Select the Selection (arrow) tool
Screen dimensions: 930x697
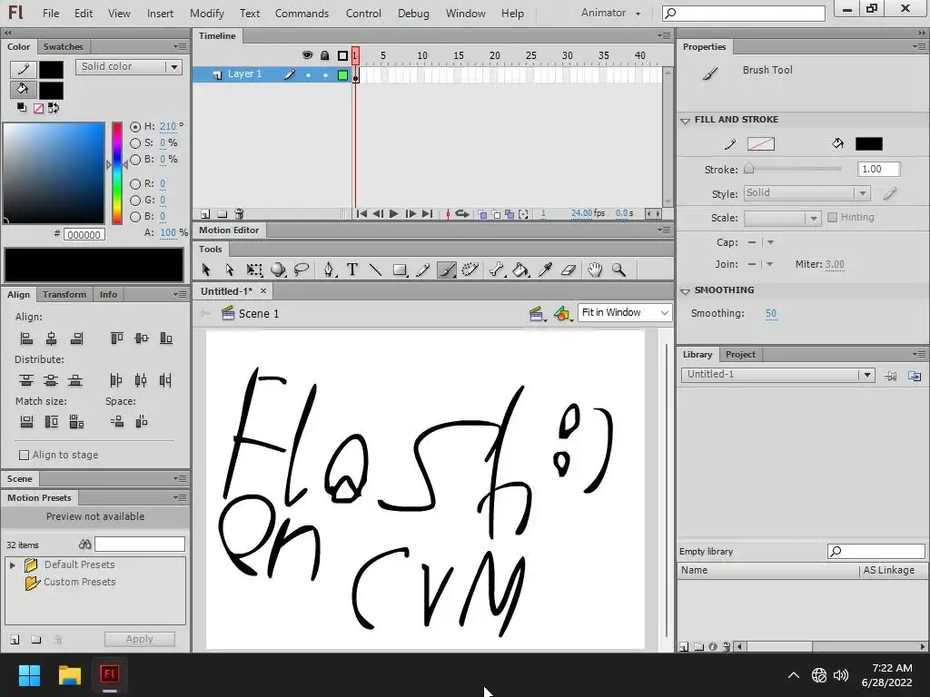click(x=206, y=270)
